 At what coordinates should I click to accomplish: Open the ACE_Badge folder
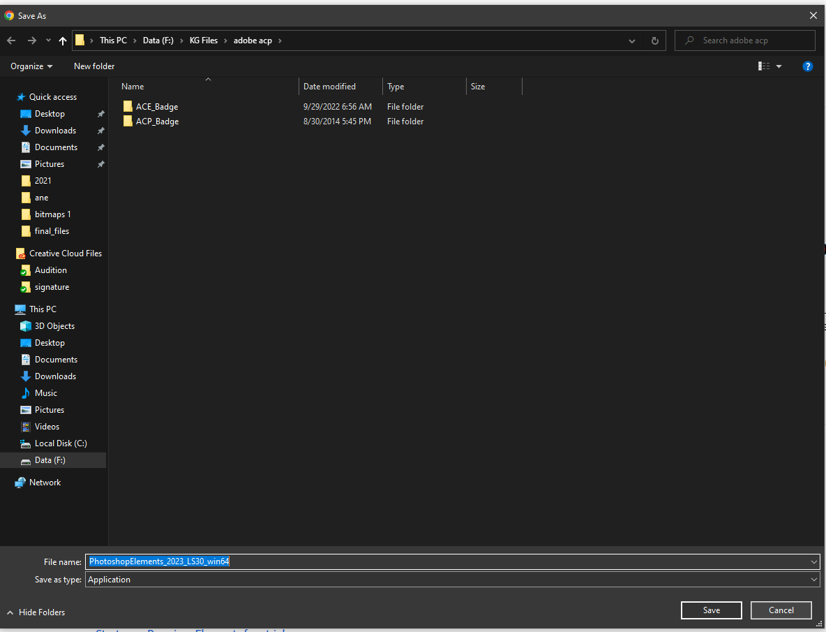(x=156, y=106)
